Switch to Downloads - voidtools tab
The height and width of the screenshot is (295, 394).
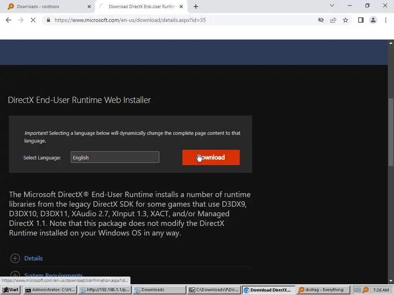47,7
